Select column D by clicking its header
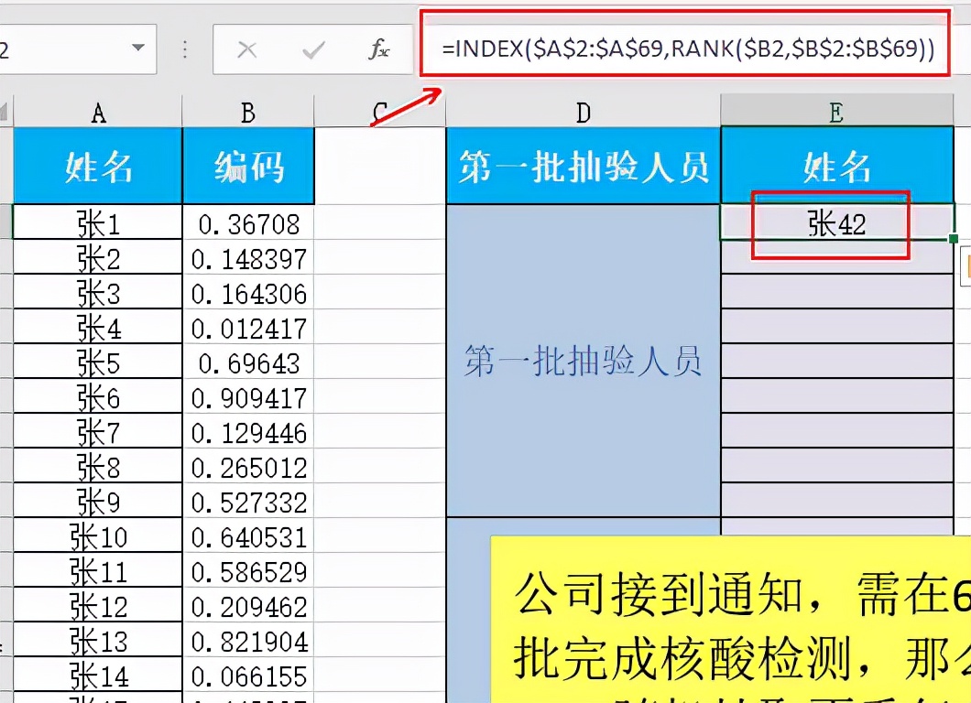 click(x=582, y=112)
